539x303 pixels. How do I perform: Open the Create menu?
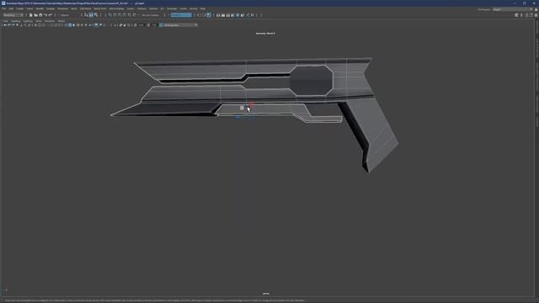pyautogui.click(x=20, y=8)
